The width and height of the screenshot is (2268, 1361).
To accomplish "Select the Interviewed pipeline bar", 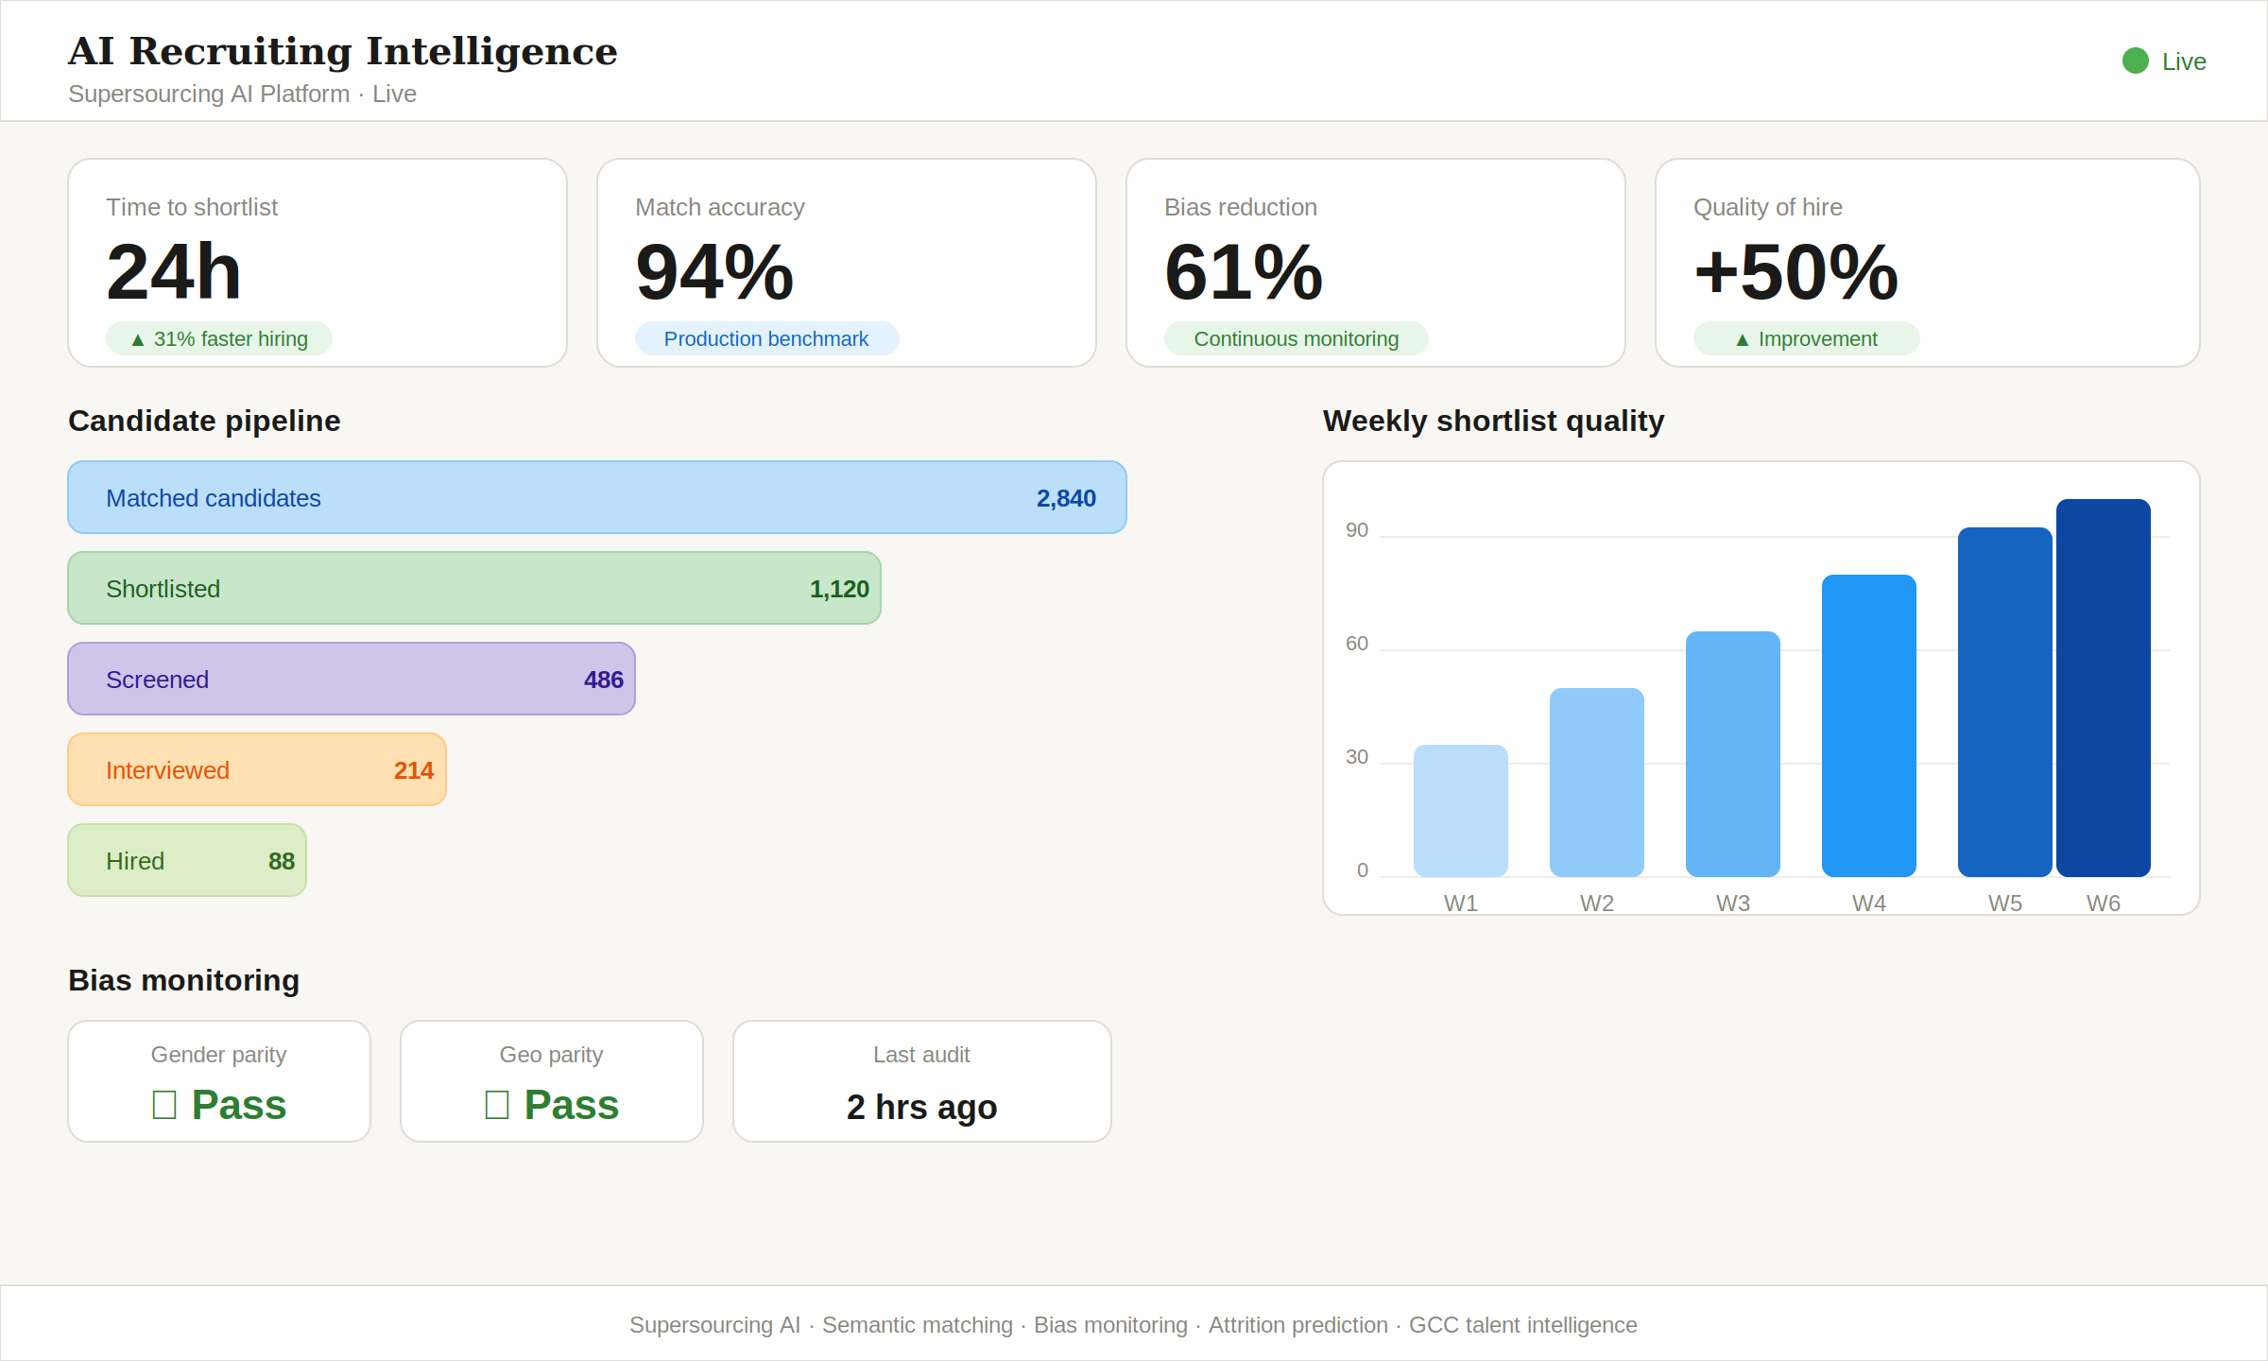I will (x=257, y=769).
